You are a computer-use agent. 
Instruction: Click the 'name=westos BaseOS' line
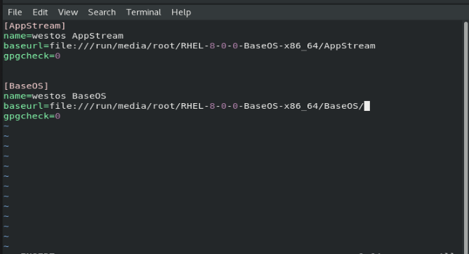[55, 96]
